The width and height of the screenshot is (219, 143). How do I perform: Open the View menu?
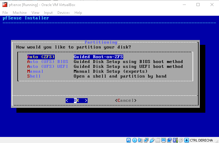pyautogui.click(x=35, y=13)
